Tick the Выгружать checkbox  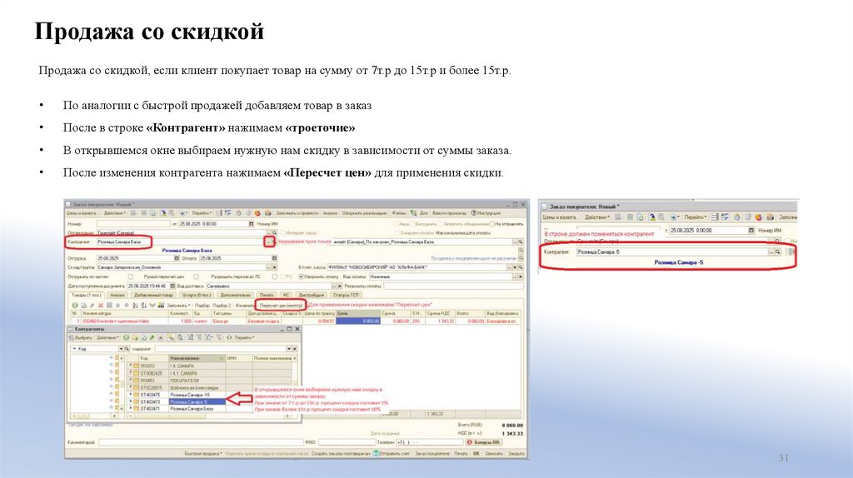tap(413, 224)
